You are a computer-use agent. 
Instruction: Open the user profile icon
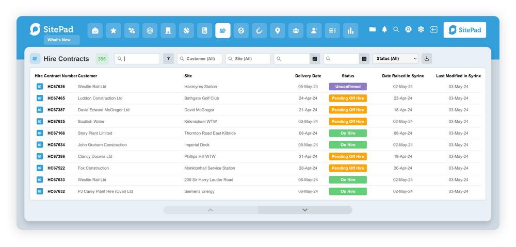409,29
